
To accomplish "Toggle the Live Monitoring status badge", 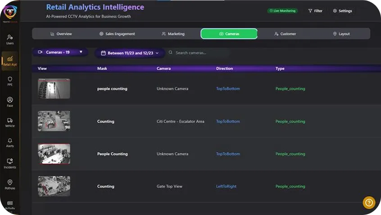I will [282, 11].
